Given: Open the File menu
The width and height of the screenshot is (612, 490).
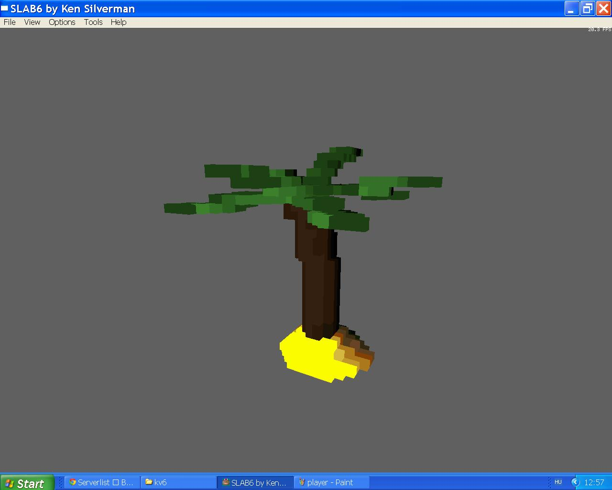Looking at the screenshot, I should pos(9,22).
